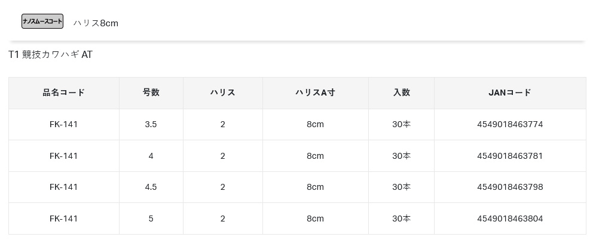This screenshot has height=240, width=593.
Task: Click the 4.5 size cell
Action: [151, 187]
